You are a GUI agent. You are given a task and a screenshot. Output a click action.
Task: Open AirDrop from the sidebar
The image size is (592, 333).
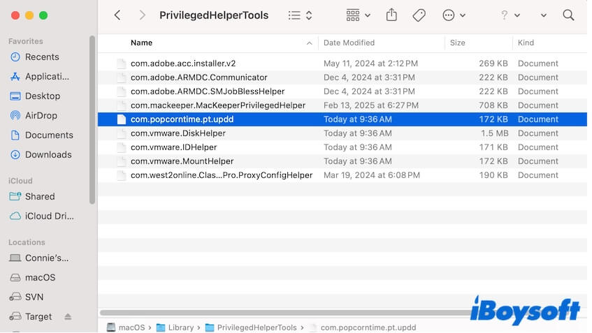(42, 115)
